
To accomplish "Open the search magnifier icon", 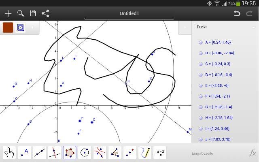I will pyautogui.click(x=21, y=13).
